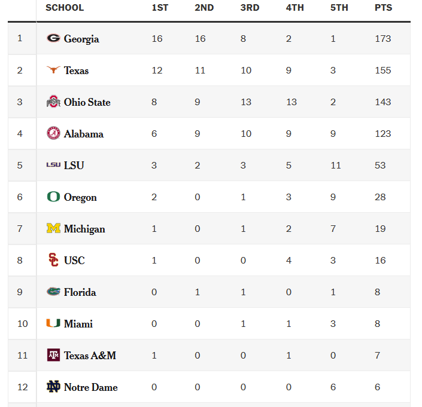422x407 pixels.
Task: Click the Ohio State logo icon
Action: [x=53, y=102]
